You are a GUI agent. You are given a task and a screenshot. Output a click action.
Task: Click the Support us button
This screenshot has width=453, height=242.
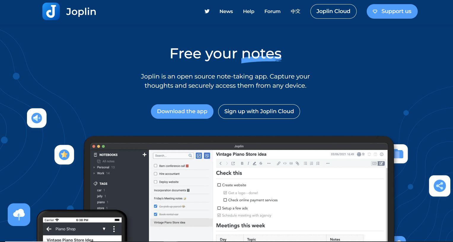point(392,11)
